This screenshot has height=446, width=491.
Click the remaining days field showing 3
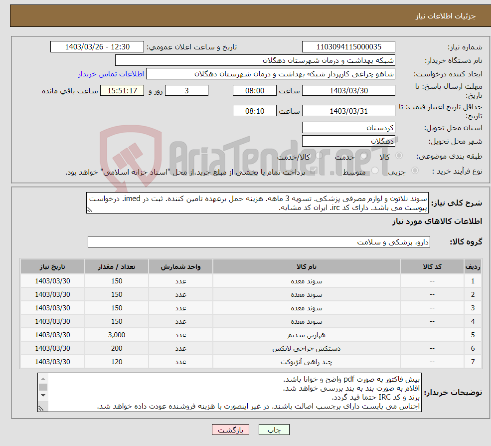186,91
